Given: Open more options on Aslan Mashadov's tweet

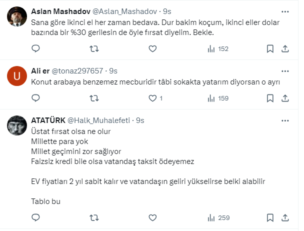Looking at the screenshot, I should coord(285,11).
